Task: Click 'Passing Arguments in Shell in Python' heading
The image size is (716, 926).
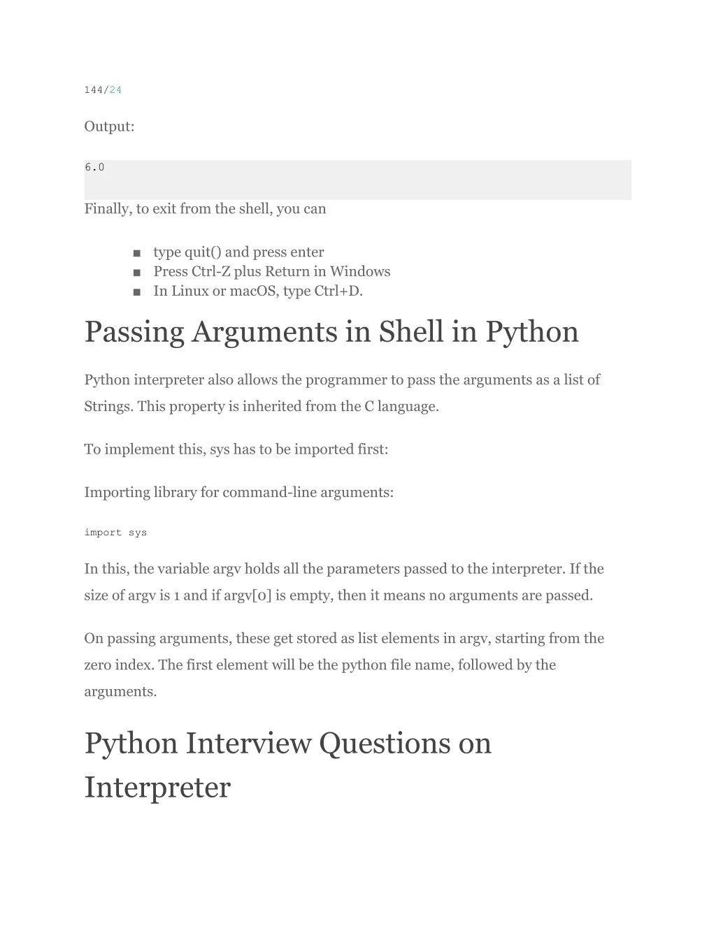Action: click(331, 332)
